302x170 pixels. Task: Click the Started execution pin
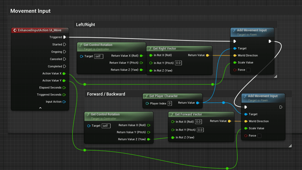tap(65, 44)
